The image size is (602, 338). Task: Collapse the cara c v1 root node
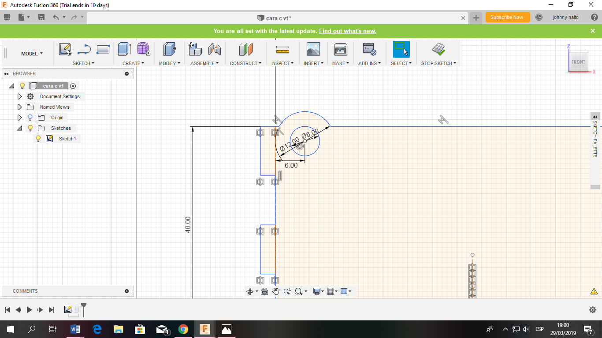(x=11, y=86)
